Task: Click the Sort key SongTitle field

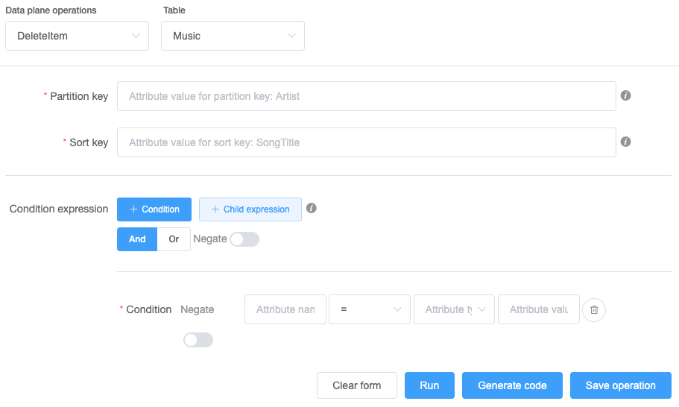Action: pos(366,142)
